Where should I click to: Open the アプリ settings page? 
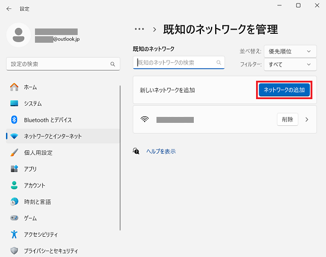coord(63,169)
